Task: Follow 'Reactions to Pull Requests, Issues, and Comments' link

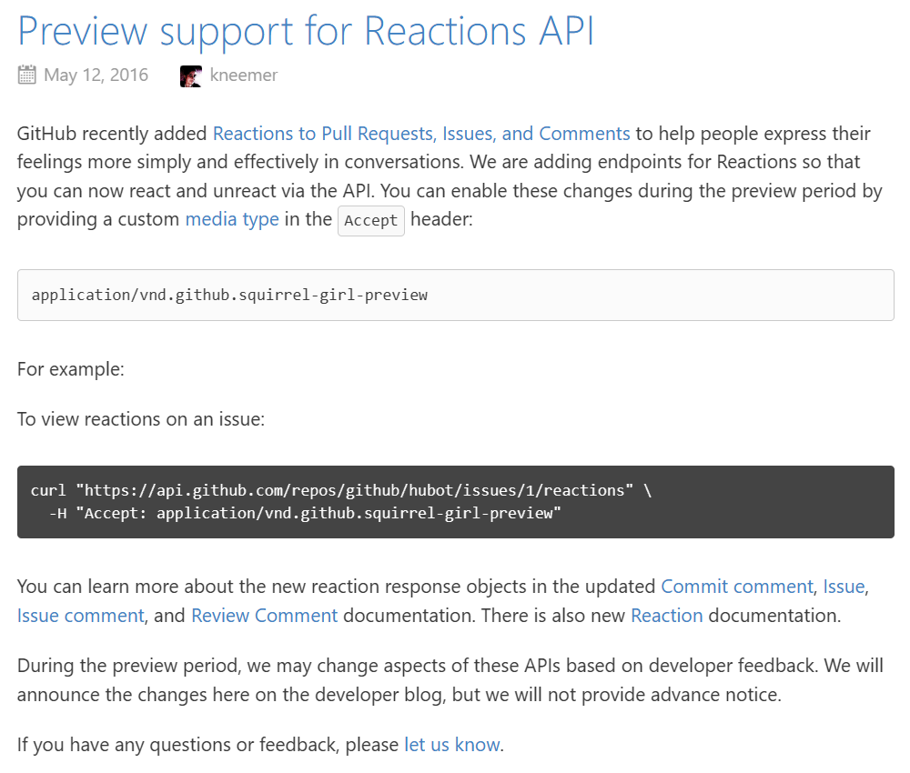Action: point(421,134)
